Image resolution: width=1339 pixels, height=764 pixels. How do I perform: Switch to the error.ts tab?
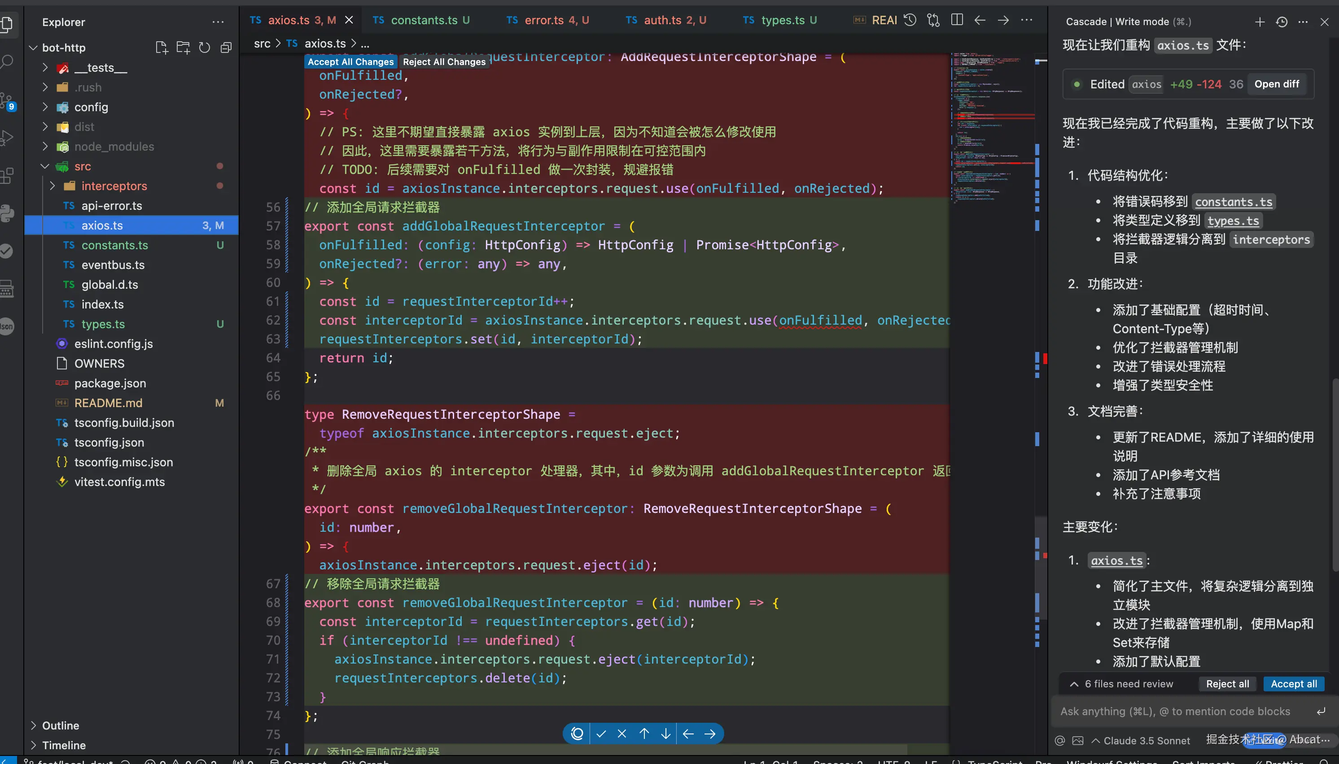(x=544, y=20)
